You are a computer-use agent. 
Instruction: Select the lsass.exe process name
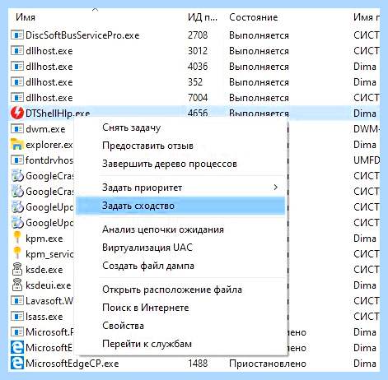[44, 317]
